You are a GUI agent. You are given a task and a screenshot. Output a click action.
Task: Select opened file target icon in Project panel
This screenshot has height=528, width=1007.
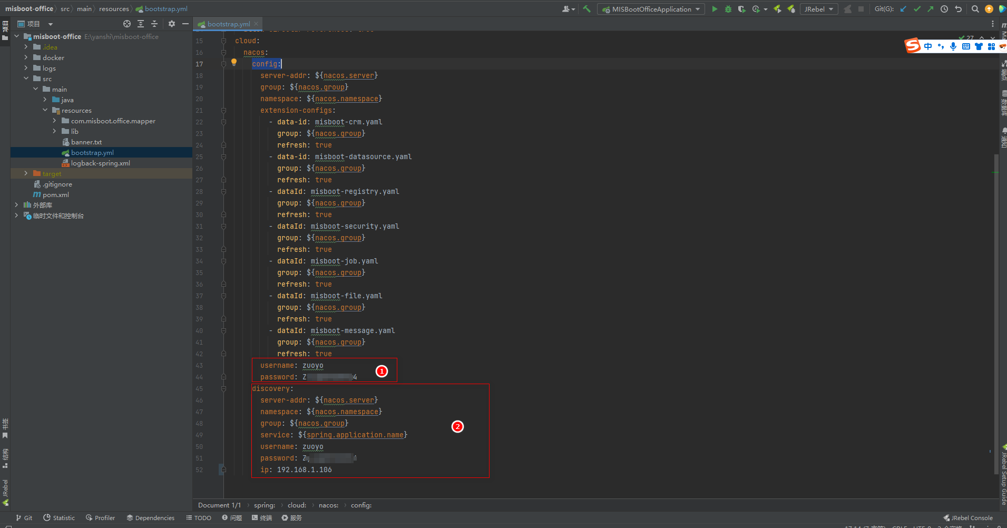pyautogui.click(x=127, y=24)
